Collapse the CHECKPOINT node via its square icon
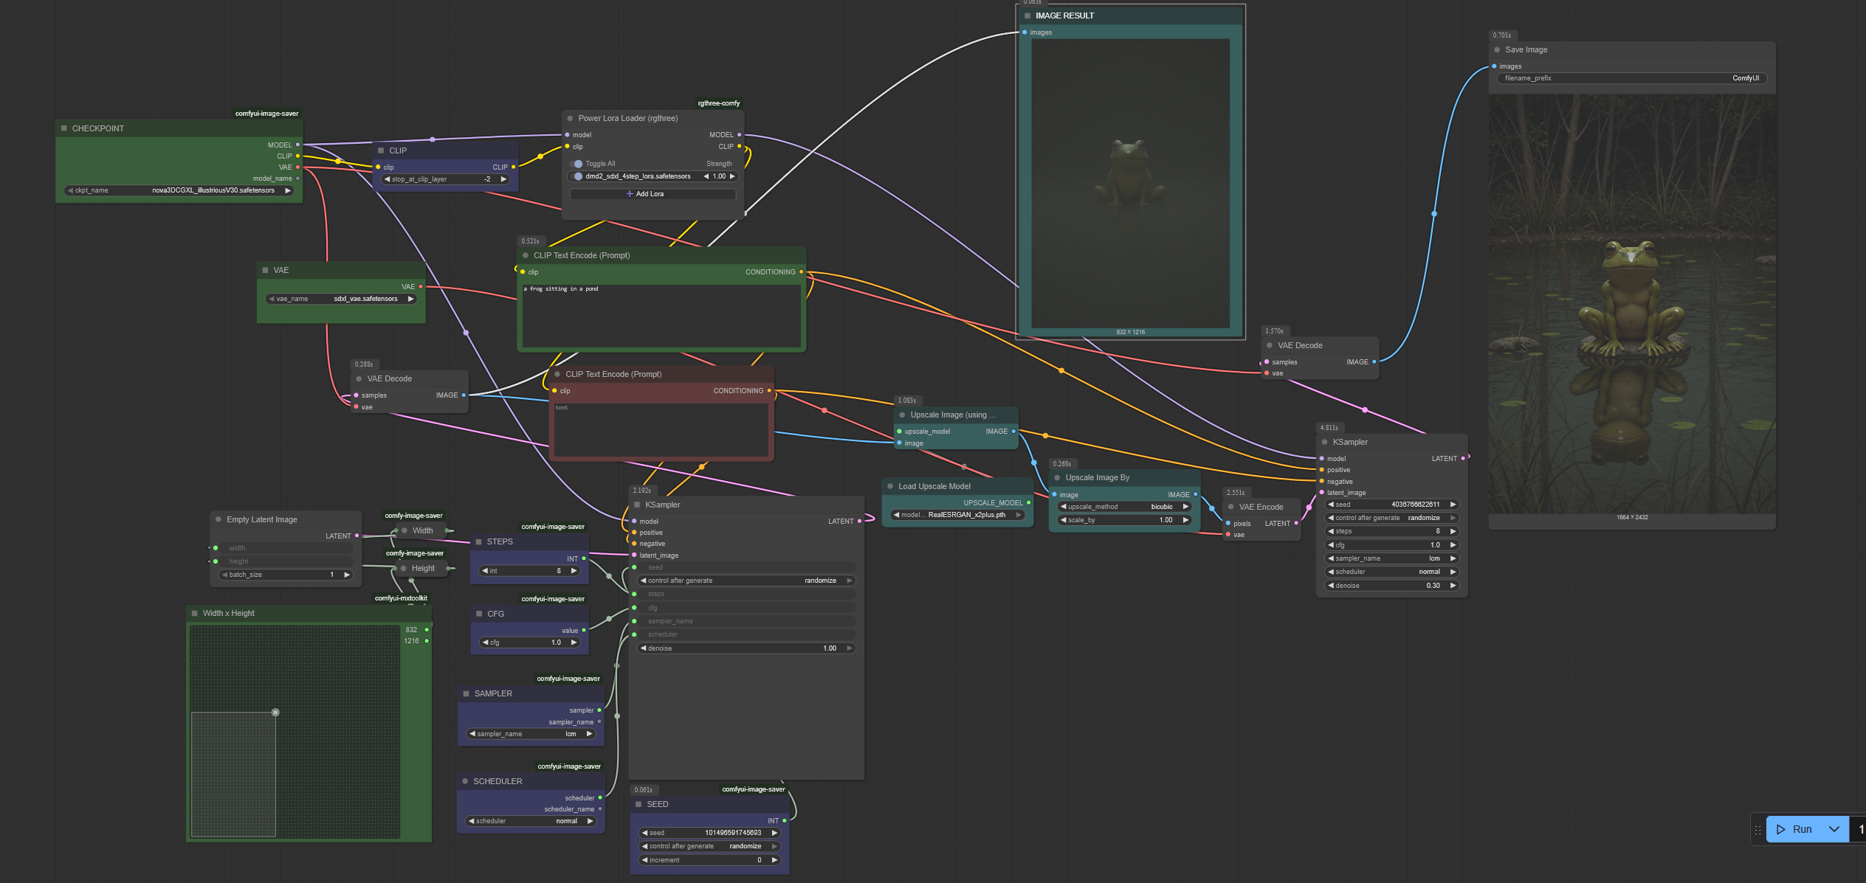The image size is (1866, 883). tap(64, 128)
